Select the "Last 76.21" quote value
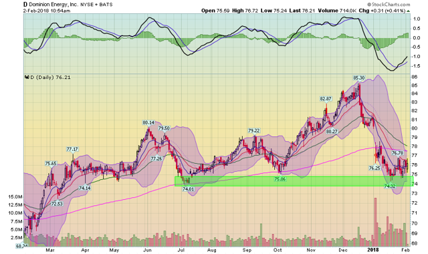428x254 pixels. pos(302,11)
